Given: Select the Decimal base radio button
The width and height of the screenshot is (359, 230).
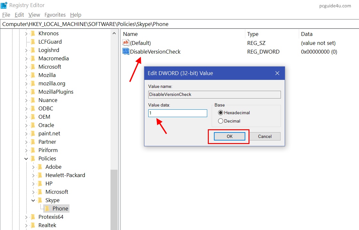Looking at the screenshot, I should [x=220, y=121].
